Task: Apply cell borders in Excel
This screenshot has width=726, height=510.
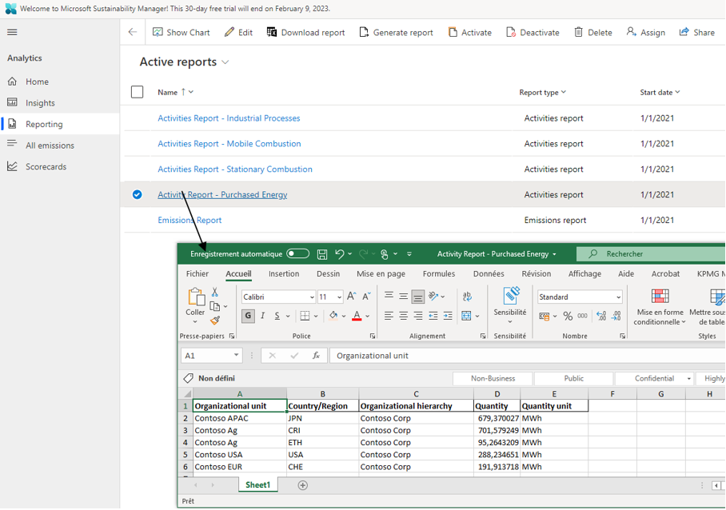Action: [x=305, y=316]
